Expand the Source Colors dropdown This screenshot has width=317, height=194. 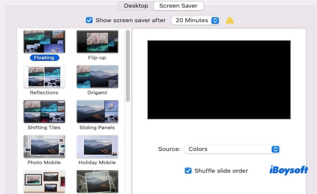click(x=232, y=149)
